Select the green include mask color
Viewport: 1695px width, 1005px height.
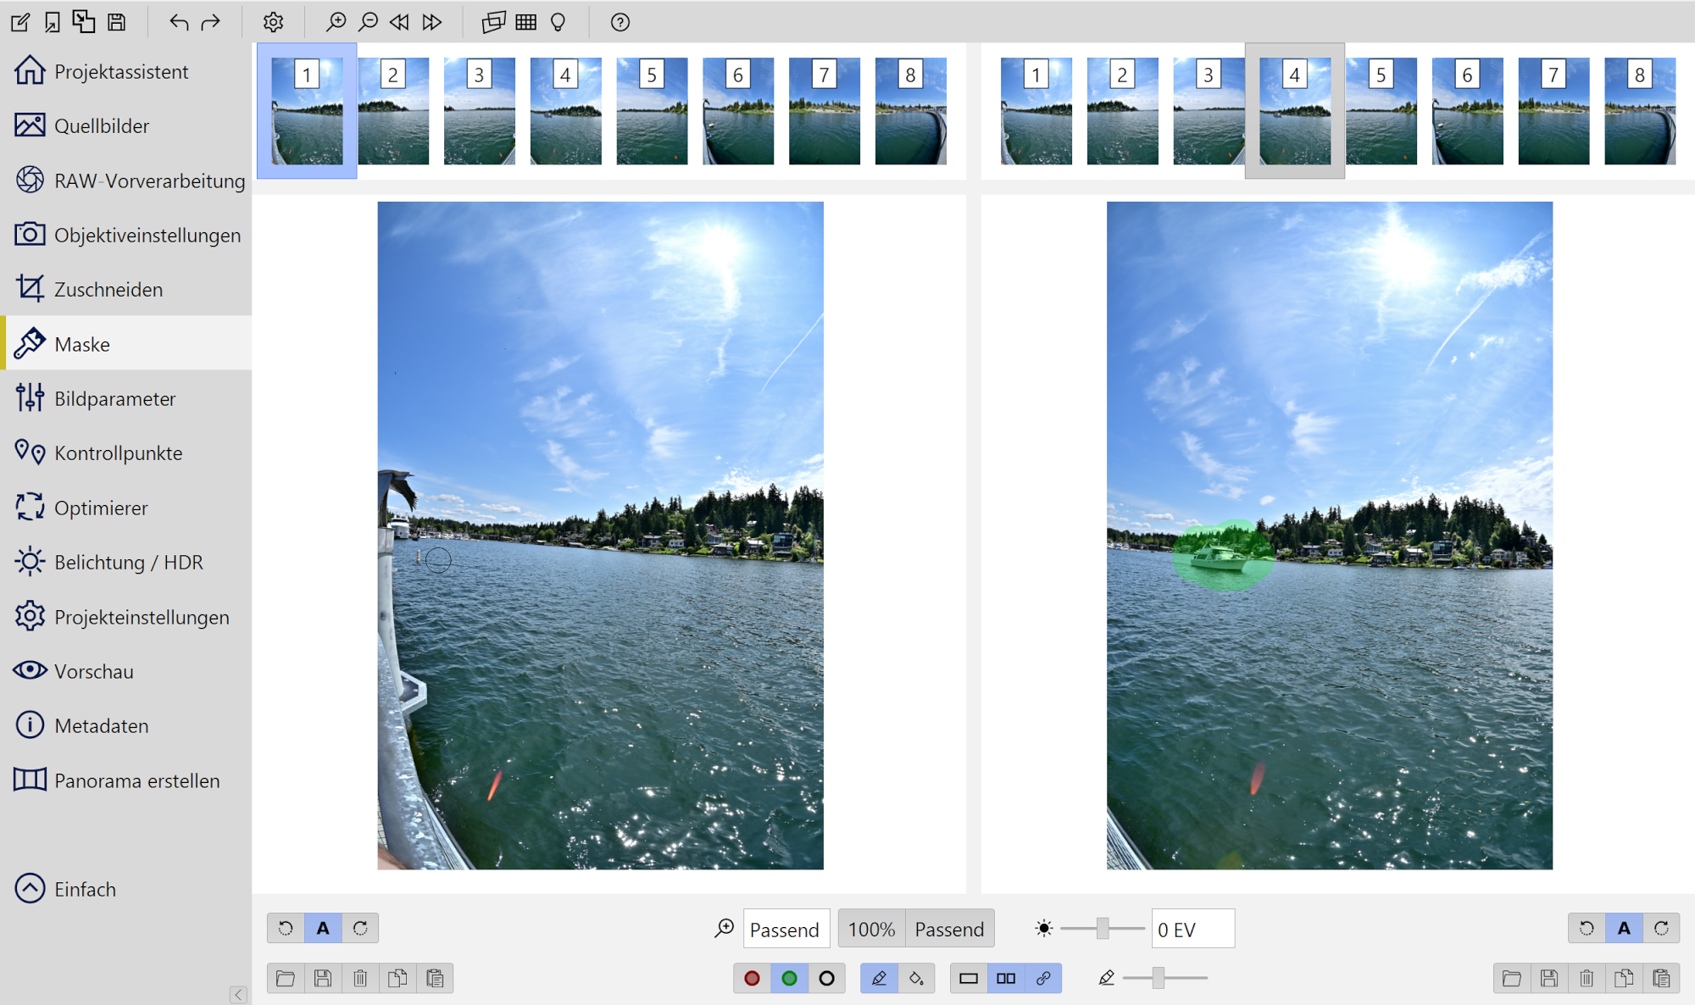789,979
